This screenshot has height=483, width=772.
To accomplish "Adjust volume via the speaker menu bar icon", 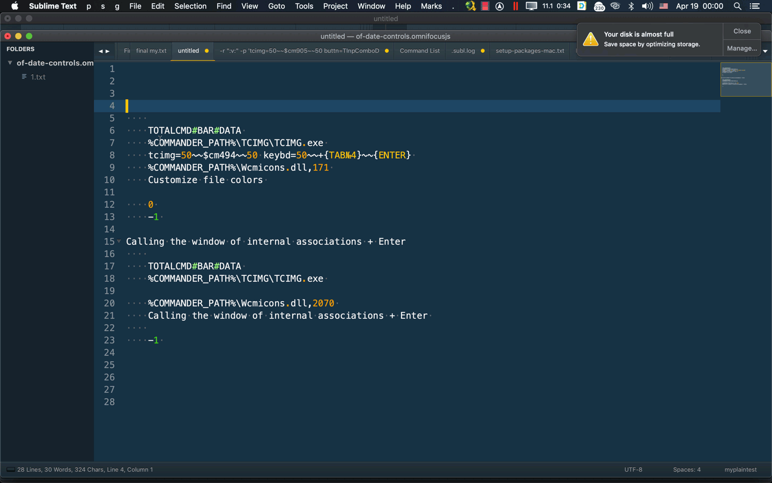I will (x=647, y=6).
